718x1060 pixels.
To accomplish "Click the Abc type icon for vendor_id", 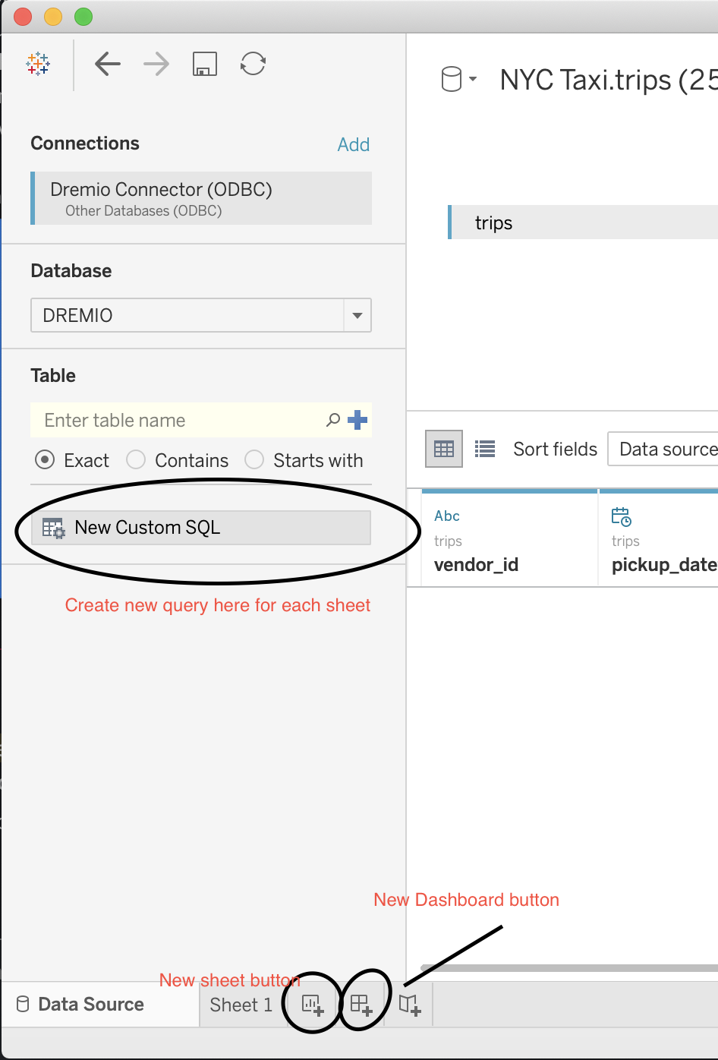I will click(447, 516).
